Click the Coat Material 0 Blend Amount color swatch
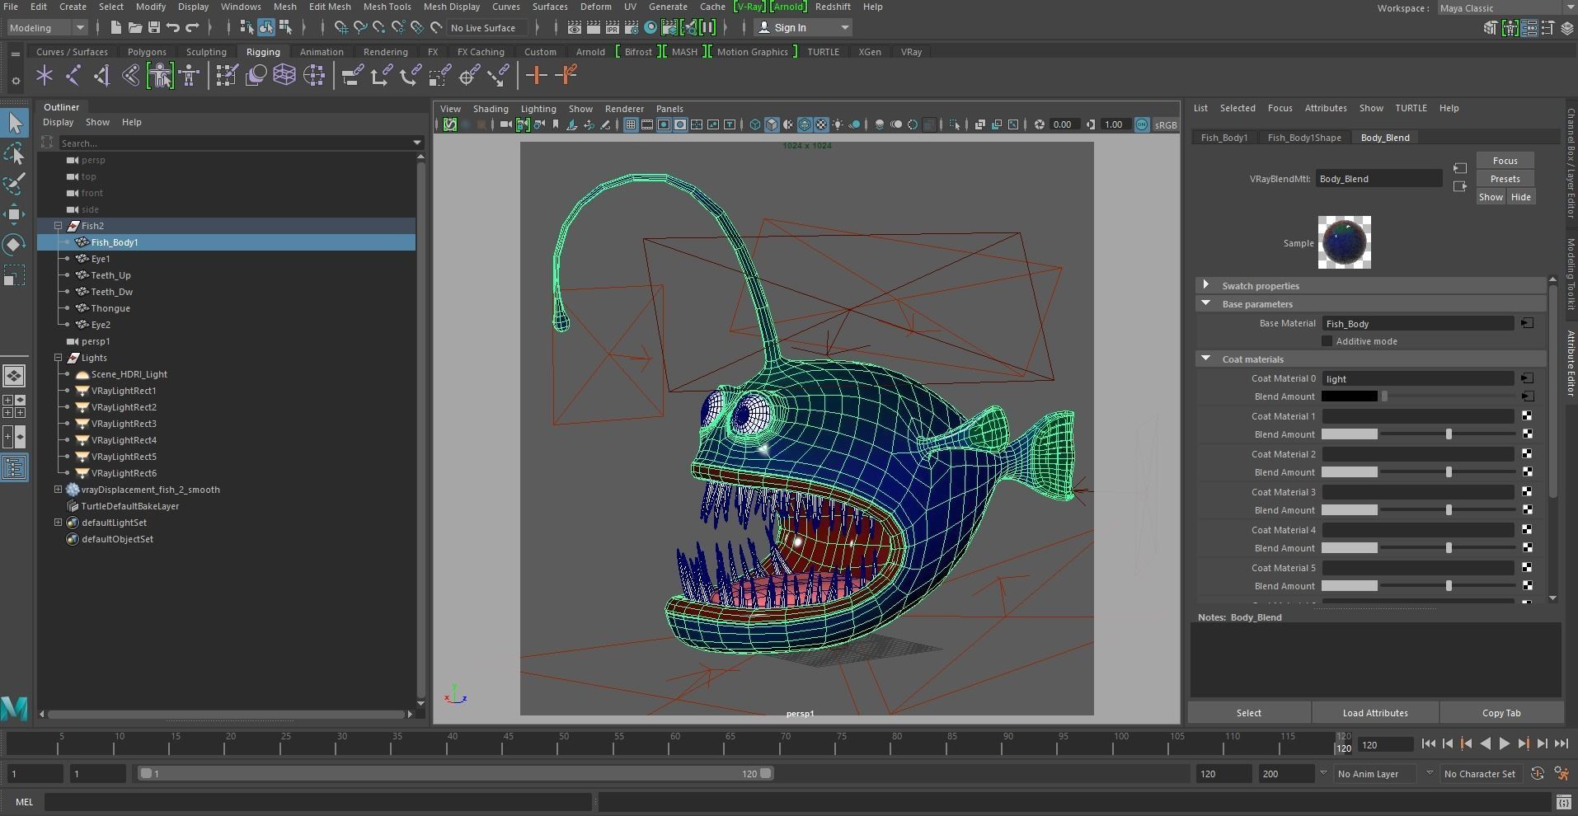The image size is (1578, 816). tap(1350, 396)
